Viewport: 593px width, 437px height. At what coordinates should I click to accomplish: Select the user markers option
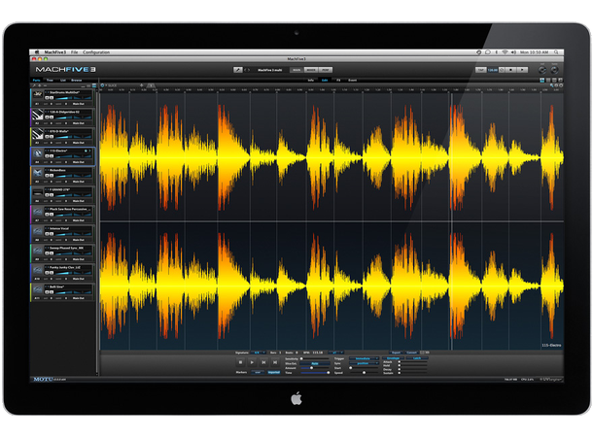[258, 372]
